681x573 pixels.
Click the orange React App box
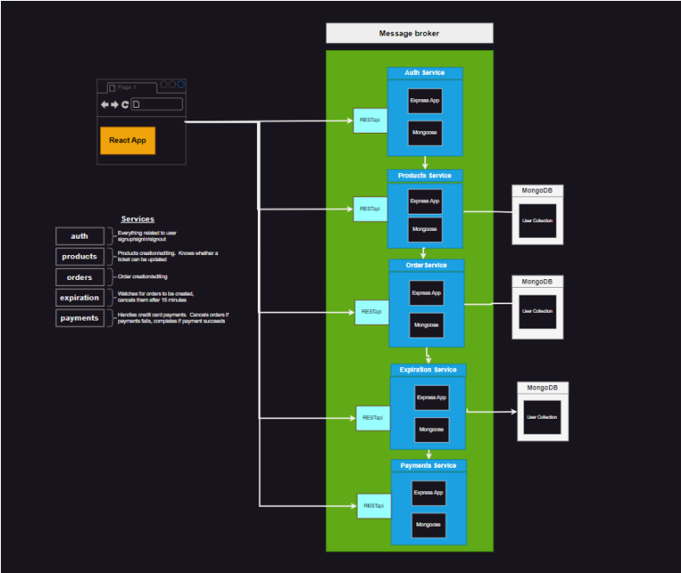128,140
